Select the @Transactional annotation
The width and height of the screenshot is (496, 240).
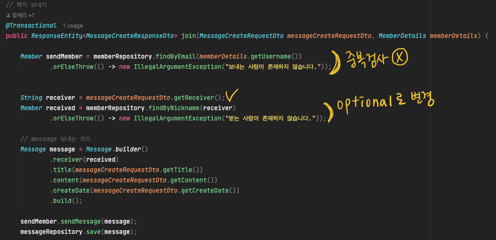(x=31, y=26)
